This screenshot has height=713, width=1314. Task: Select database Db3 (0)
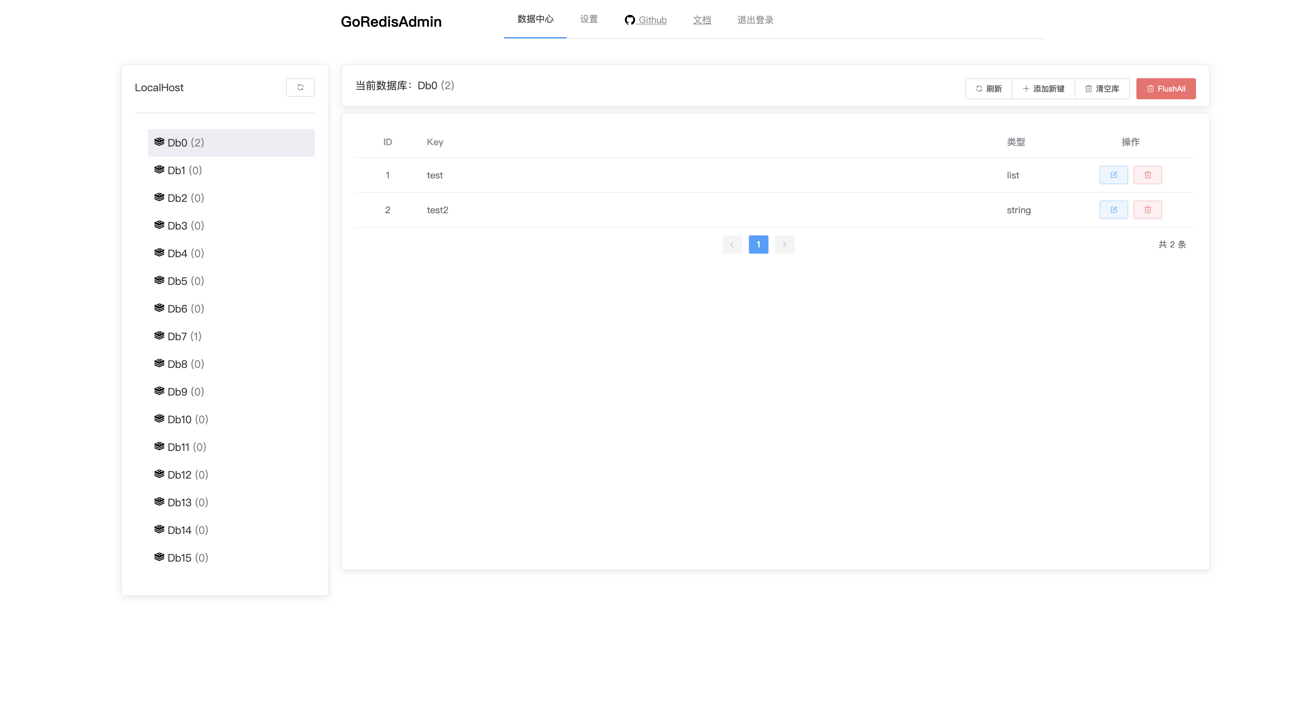[x=231, y=226]
